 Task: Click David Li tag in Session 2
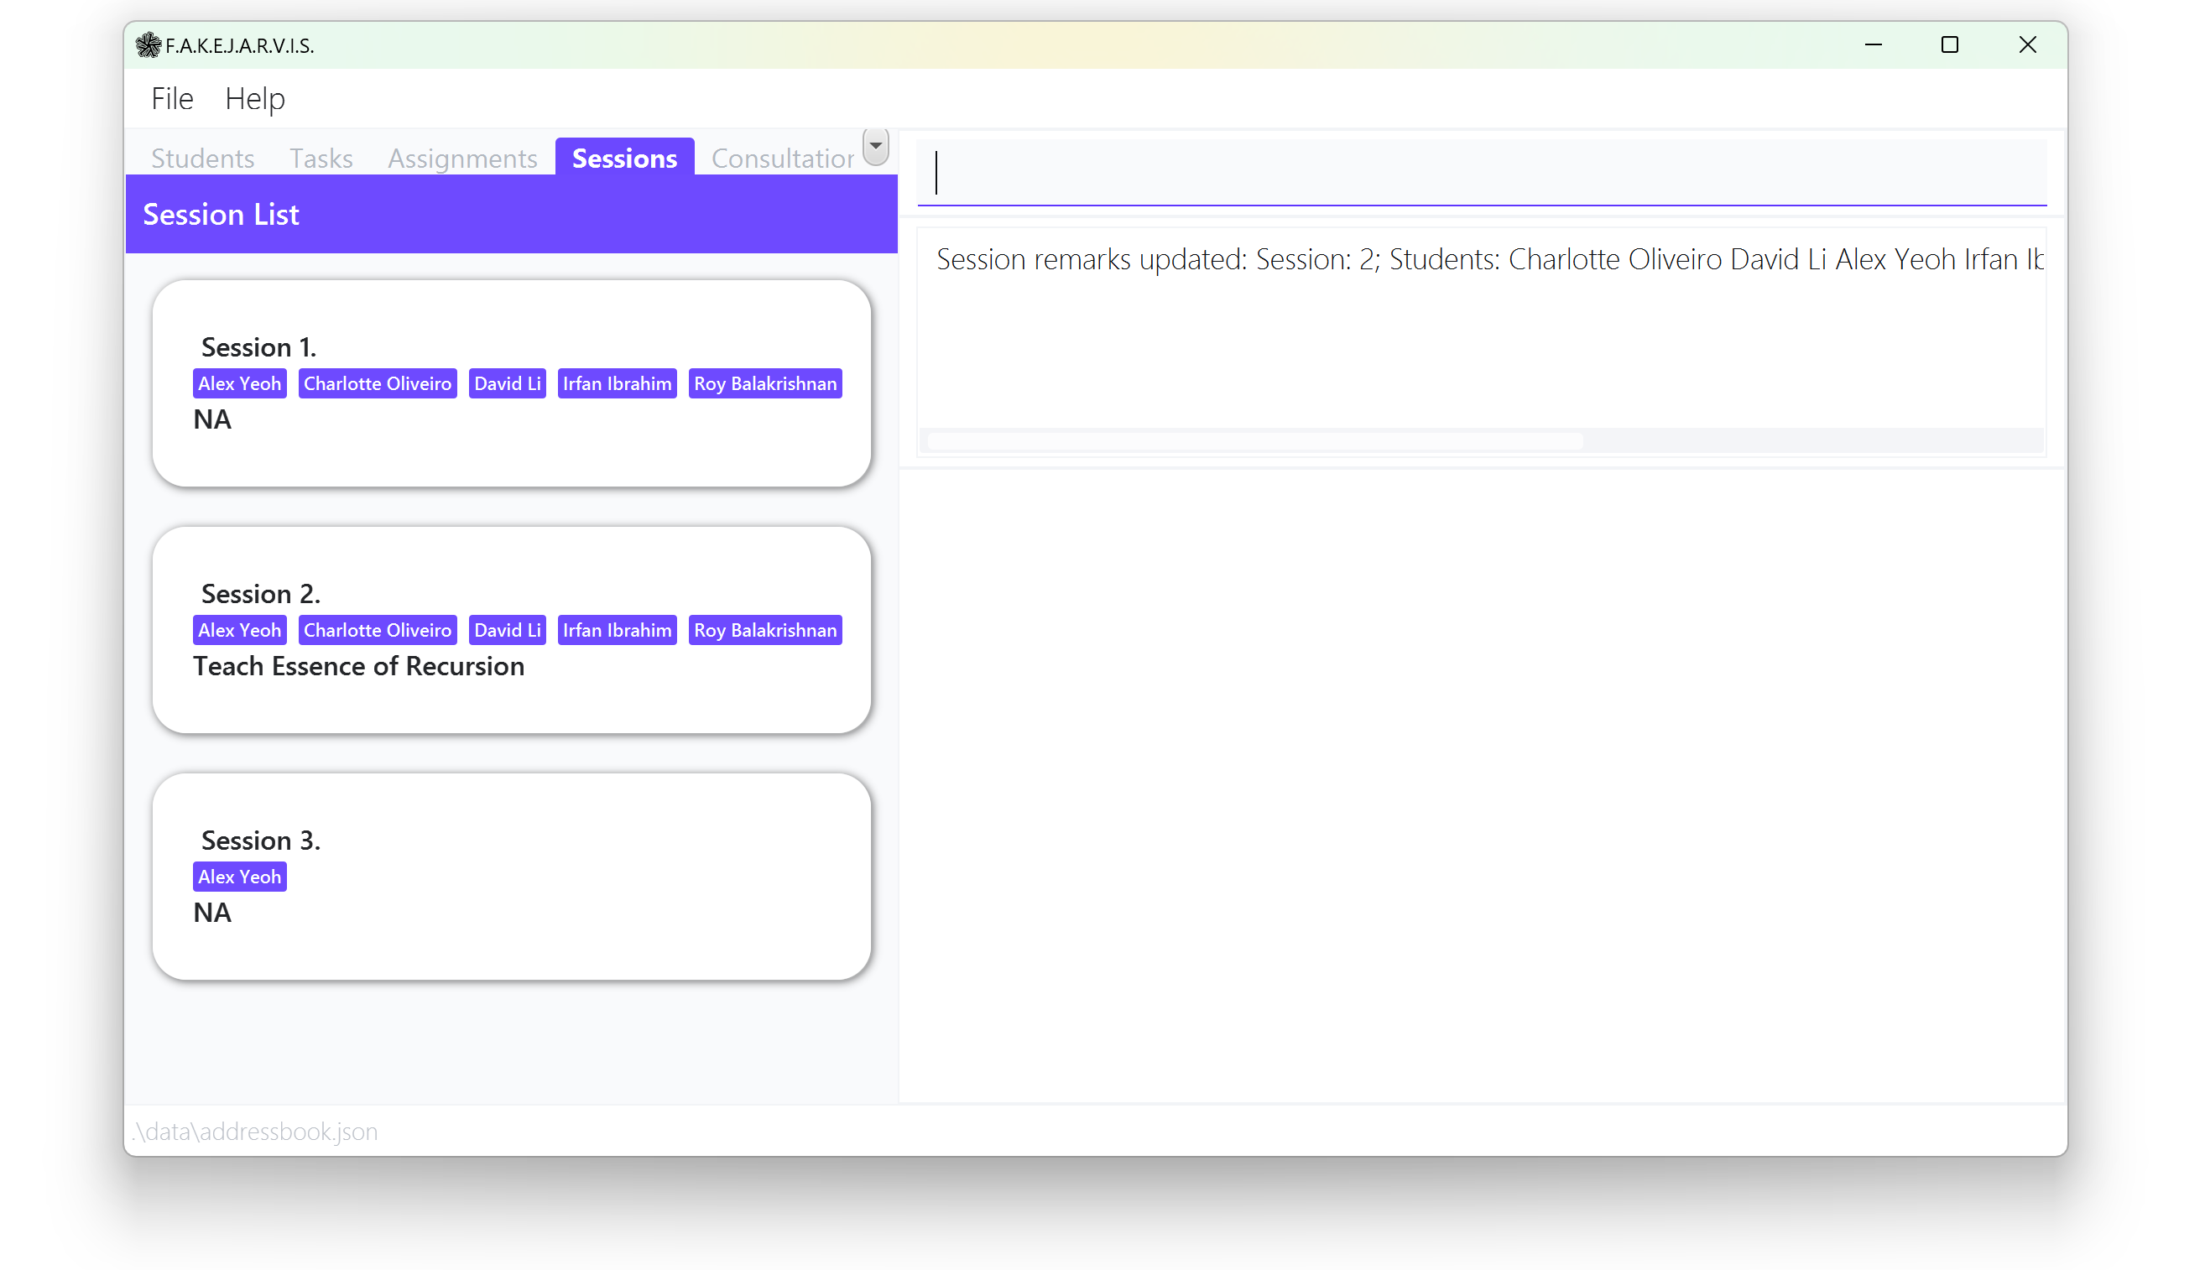[507, 630]
